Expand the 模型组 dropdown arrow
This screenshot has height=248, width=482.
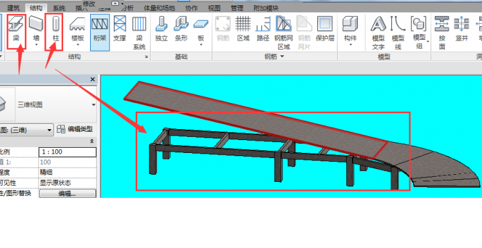427,40
